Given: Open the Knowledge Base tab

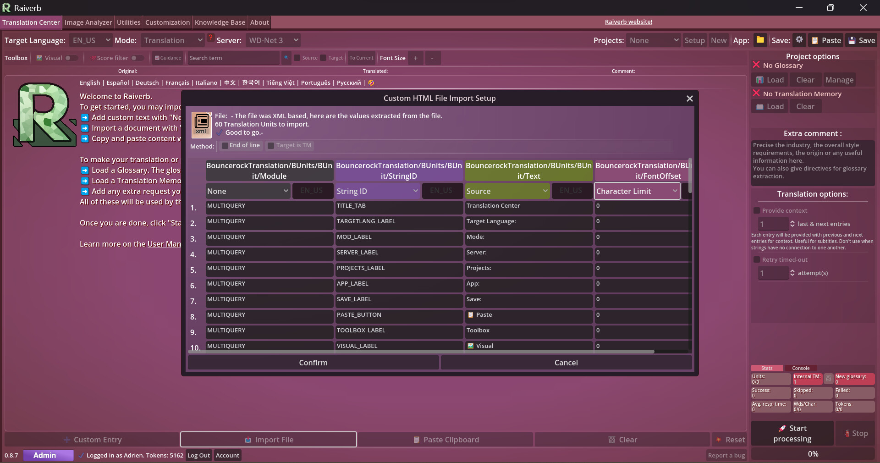Looking at the screenshot, I should click(x=219, y=22).
